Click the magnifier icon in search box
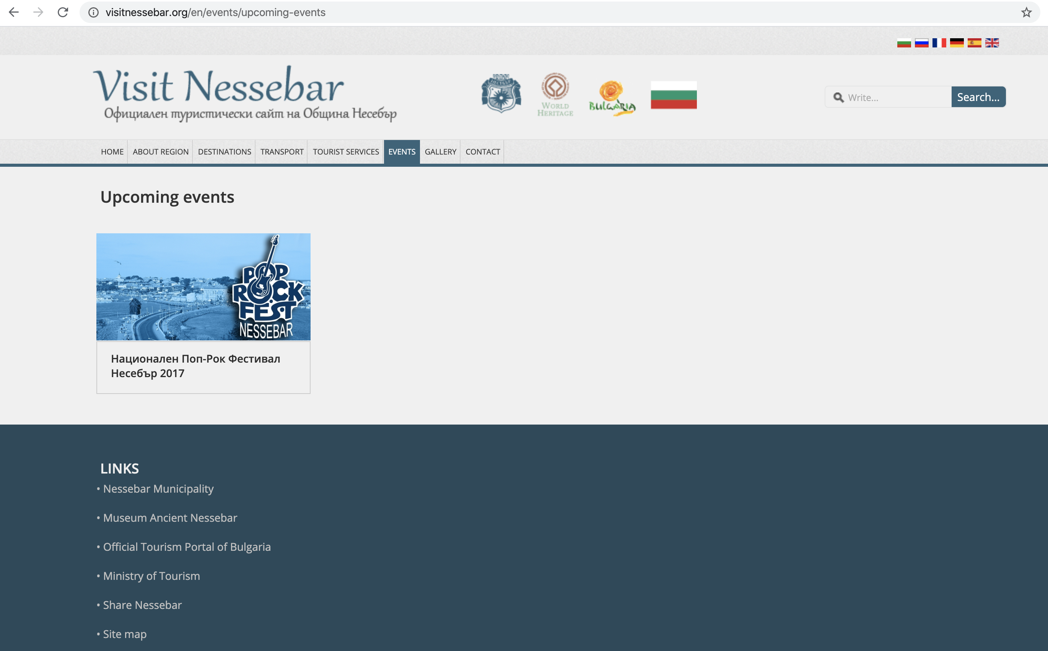The image size is (1048, 651). click(x=838, y=98)
